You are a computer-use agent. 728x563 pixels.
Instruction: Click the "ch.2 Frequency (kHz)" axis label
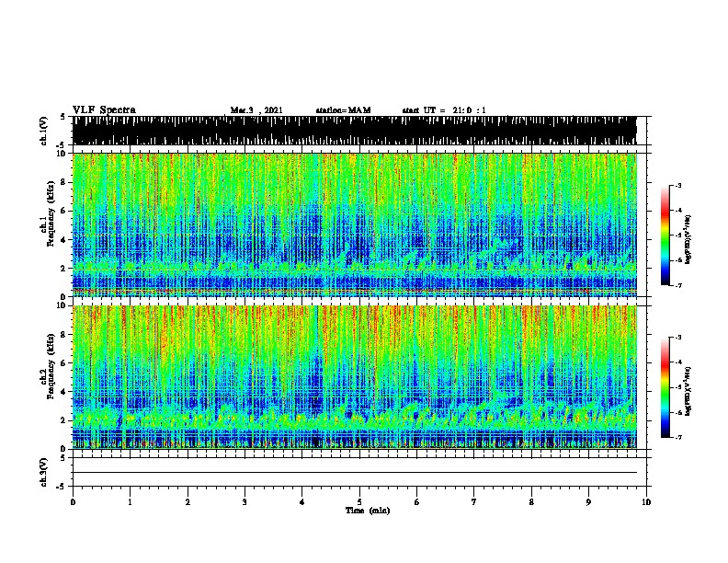[x=48, y=366]
